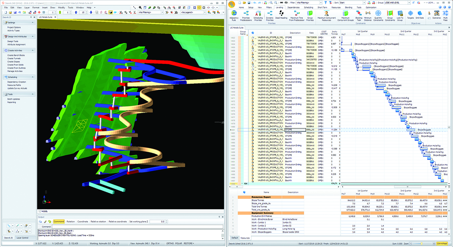This screenshot has height=247, width=453.
Task: Toggle the highlighted cube display button in CAD toolbar
Action: pos(110,12)
